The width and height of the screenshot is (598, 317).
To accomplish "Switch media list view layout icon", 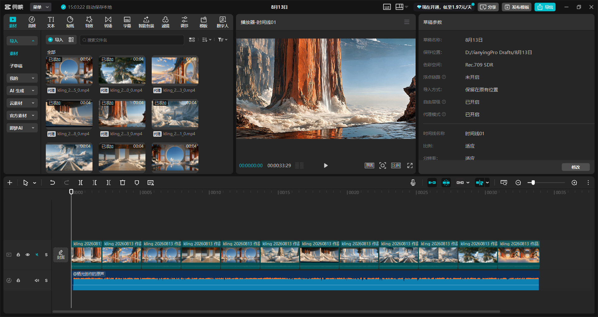I will coord(192,40).
